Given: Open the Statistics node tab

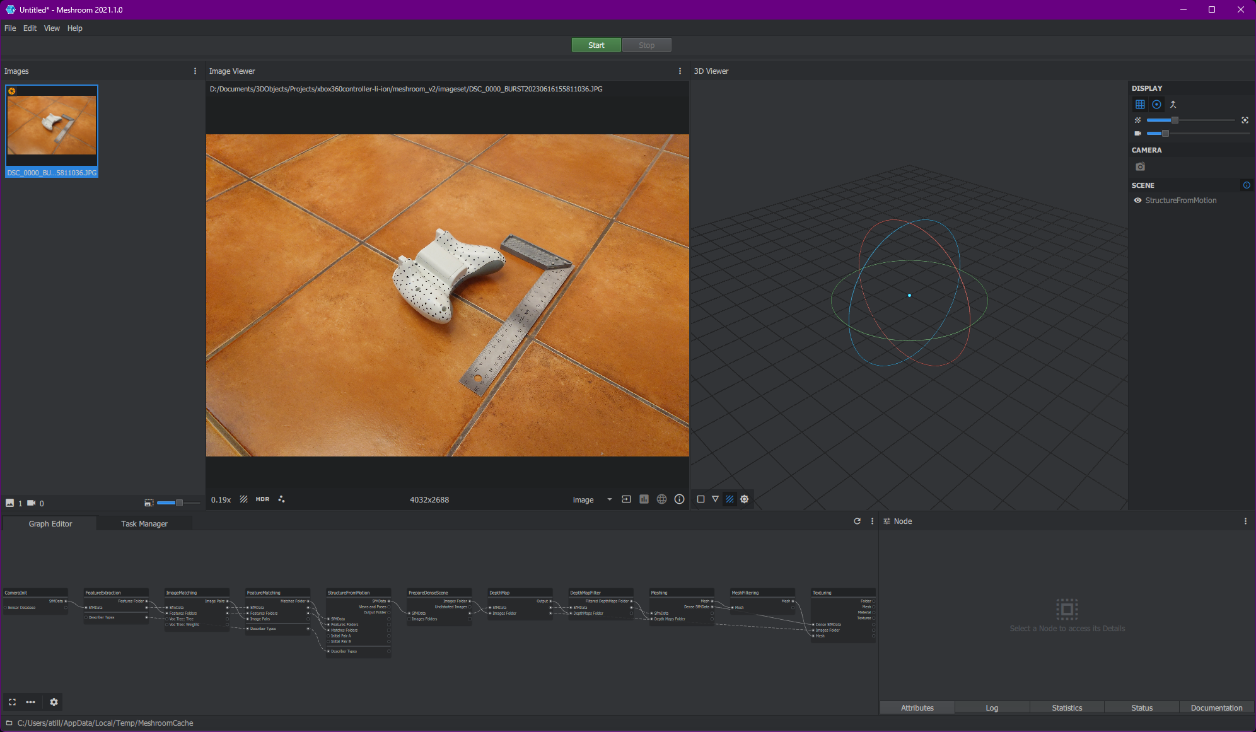Looking at the screenshot, I should (x=1067, y=708).
